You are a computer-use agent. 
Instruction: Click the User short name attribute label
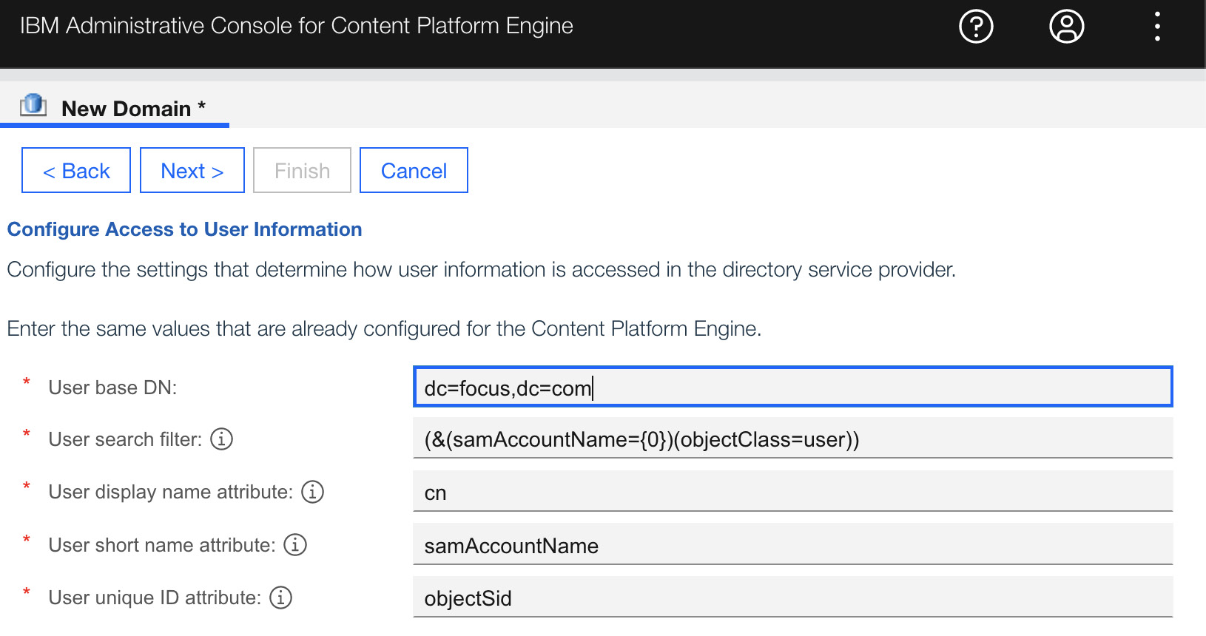point(162,545)
